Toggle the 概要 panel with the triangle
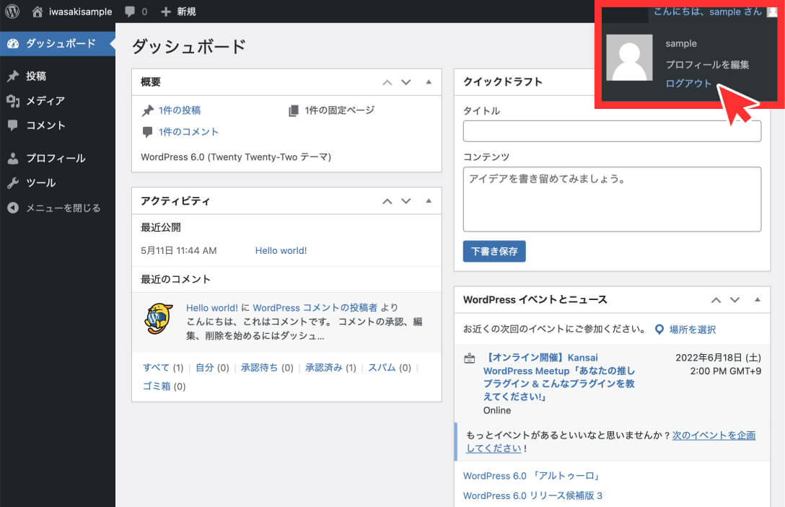 pos(429,81)
